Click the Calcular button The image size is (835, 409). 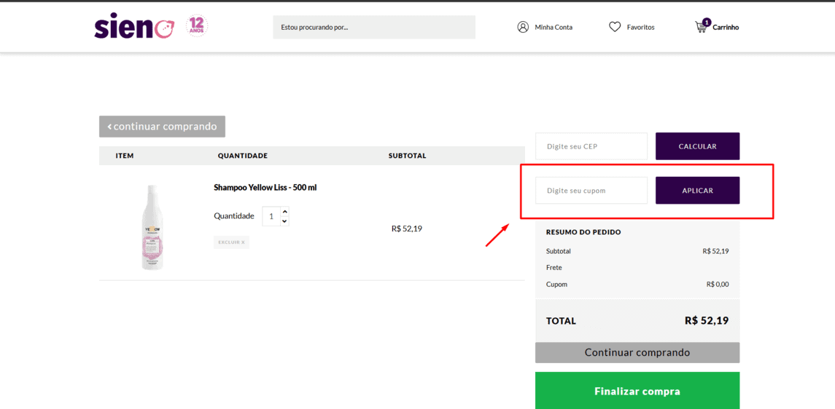click(x=697, y=146)
